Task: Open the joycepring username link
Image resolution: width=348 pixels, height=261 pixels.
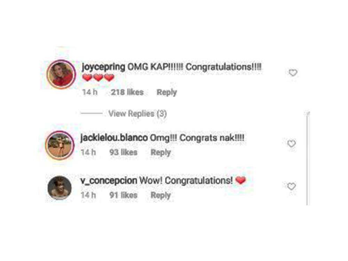Action: [103, 67]
